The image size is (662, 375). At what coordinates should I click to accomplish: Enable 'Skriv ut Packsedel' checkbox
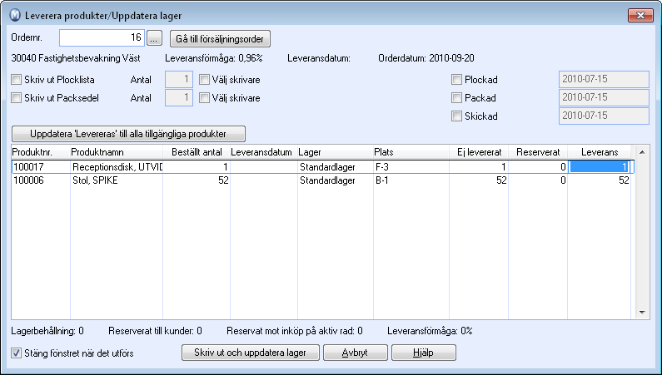click(17, 98)
